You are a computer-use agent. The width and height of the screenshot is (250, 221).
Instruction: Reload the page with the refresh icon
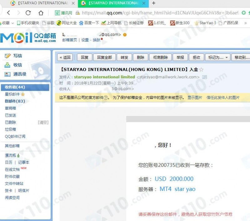click(x=28, y=13)
